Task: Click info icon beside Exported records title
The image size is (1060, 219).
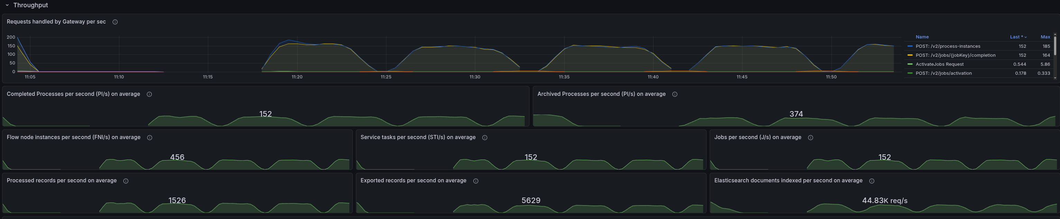Action: point(476,181)
